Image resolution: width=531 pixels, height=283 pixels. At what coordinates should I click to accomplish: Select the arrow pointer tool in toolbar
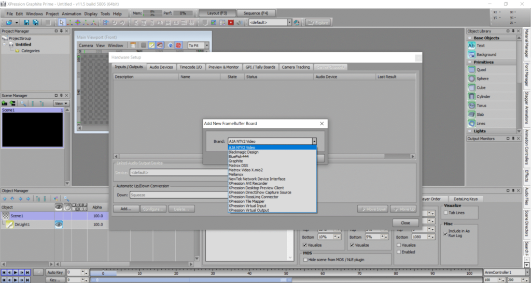coord(61,22)
